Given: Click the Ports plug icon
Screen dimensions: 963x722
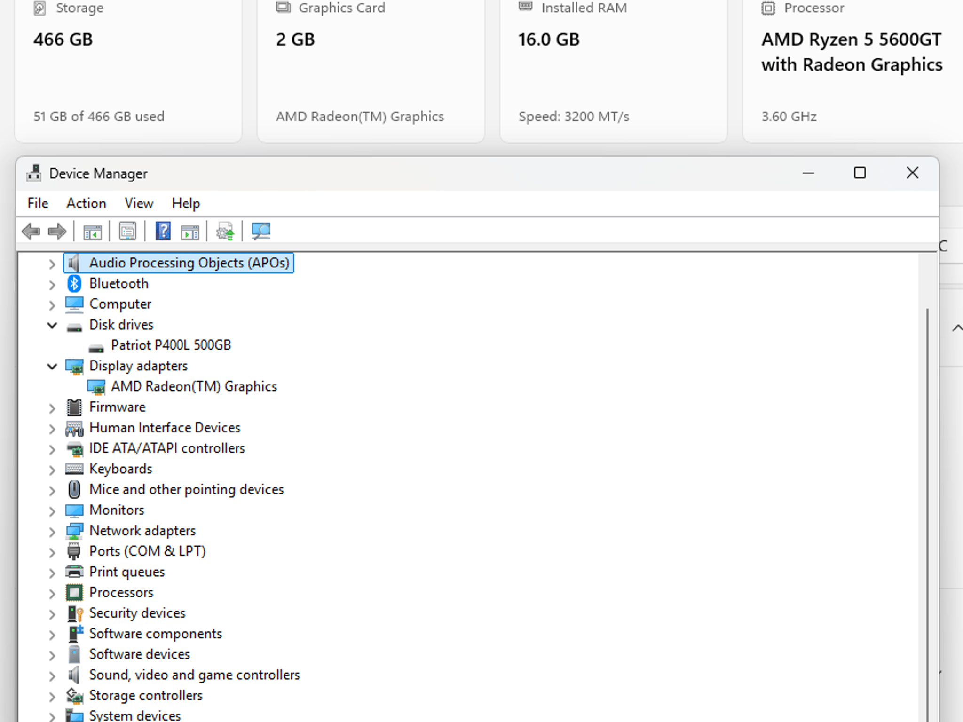Looking at the screenshot, I should (74, 551).
